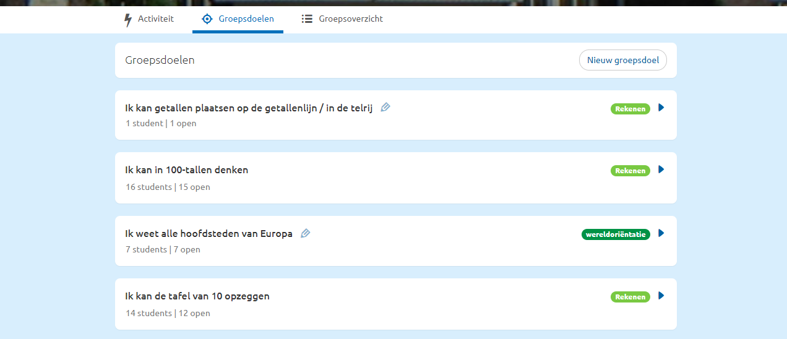Screen dimensions: 787x339
Task: Click the target icon on Groepsdoelen tab
Action: pos(207,19)
